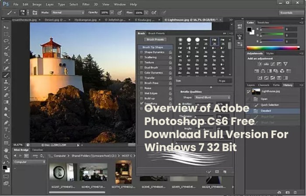This screenshot has height=196, width=306.
Task: Open the Shape dropdown showing Round Blunt
Action: [x=212, y=98]
